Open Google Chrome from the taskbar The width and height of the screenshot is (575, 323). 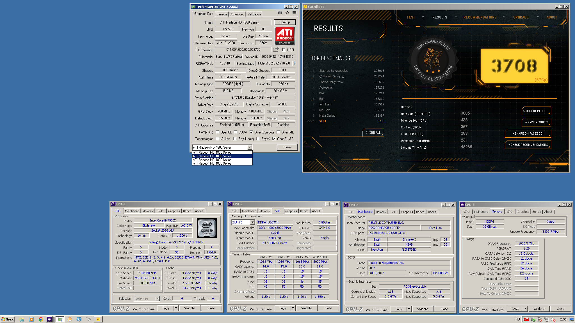point(41,319)
